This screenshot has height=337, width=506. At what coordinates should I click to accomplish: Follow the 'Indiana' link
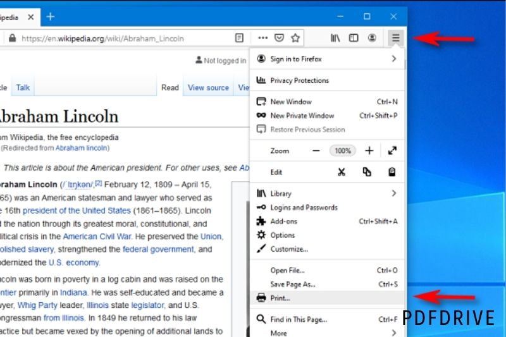(73, 293)
